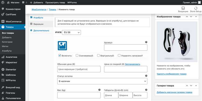Open Категории submenu item
This screenshot has width=202, height=101.
(7, 42)
